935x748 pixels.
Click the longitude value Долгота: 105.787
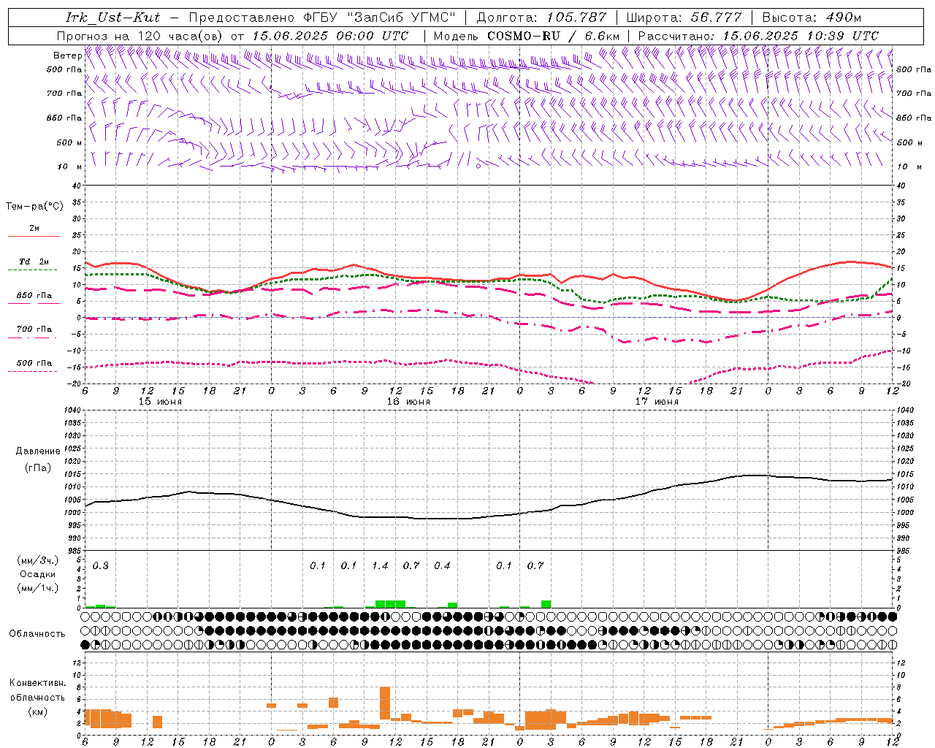coord(541,18)
